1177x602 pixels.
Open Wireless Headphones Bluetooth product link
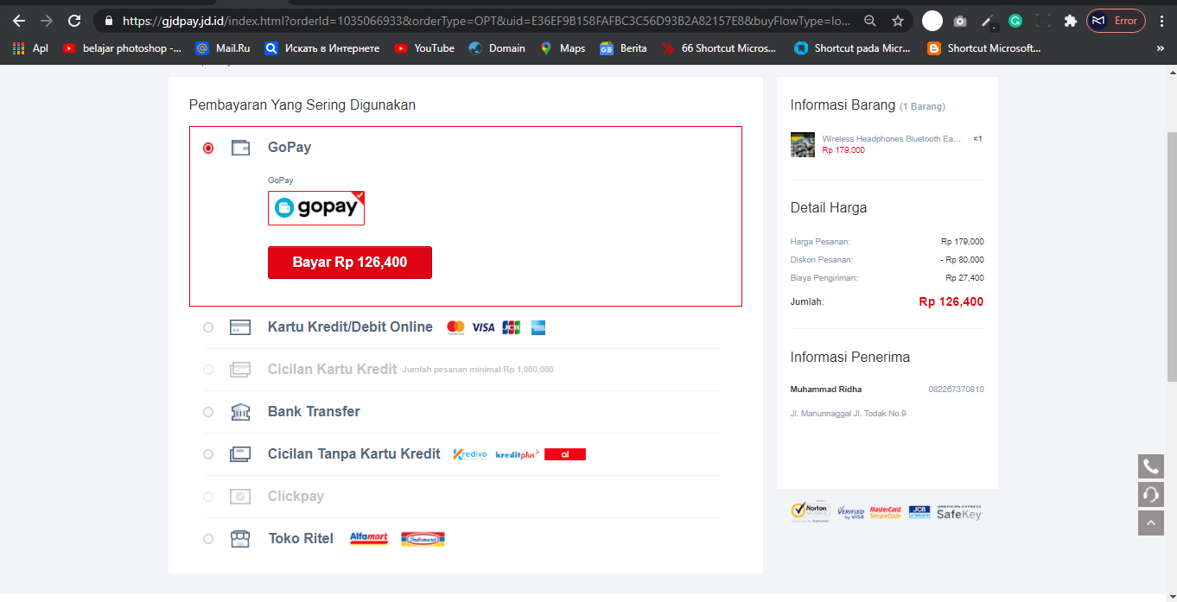(x=892, y=139)
